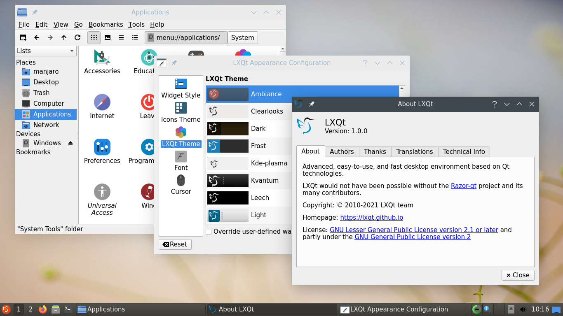Viewport: 563px width, 316px height.
Task: Switch file manager to icon view
Action: [94, 37]
